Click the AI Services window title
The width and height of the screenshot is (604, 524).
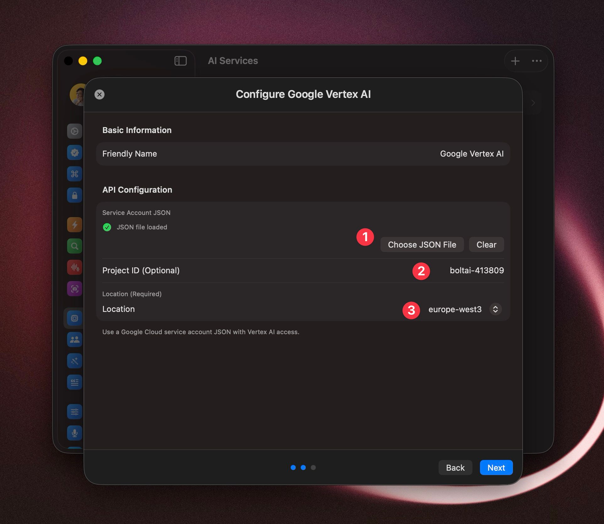[x=233, y=61]
